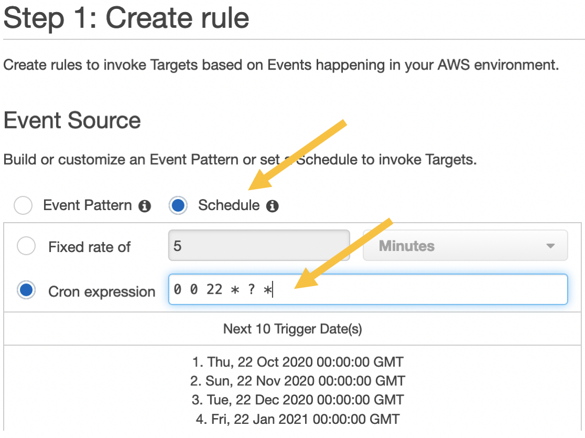Click the Next 10 Trigger Date(s) header
The width and height of the screenshot is (585, 438).
[292, 329]
